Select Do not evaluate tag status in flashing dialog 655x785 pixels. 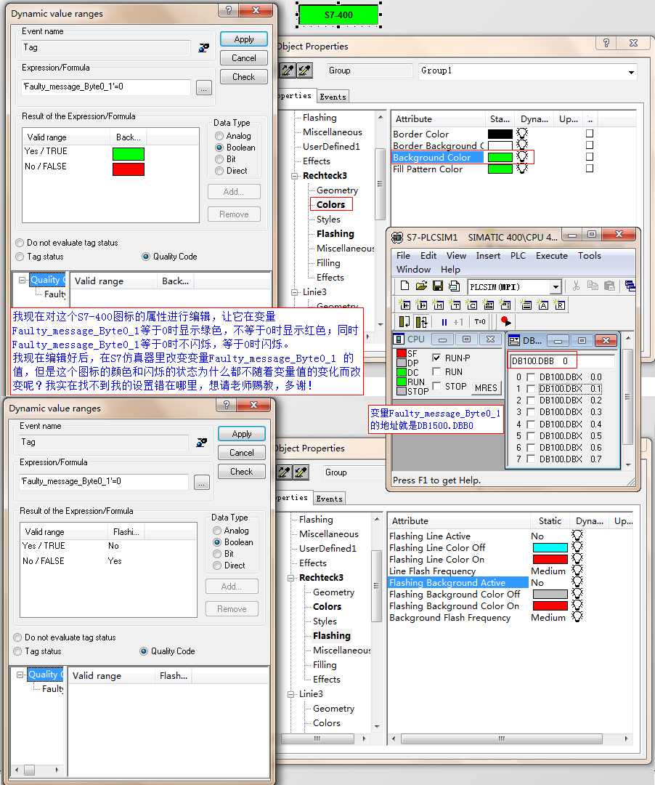click(17, 637)
